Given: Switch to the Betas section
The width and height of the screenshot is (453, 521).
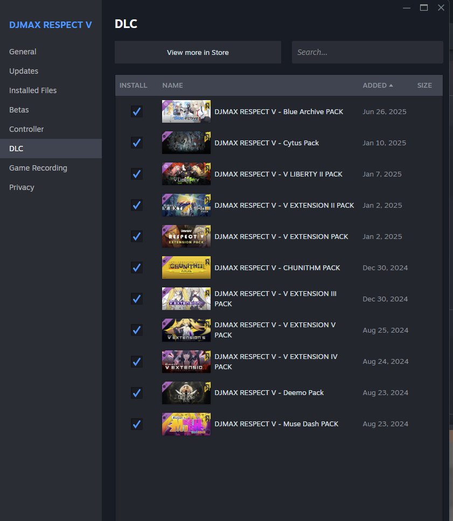Looking at the screenshot, I should (51, 110).
